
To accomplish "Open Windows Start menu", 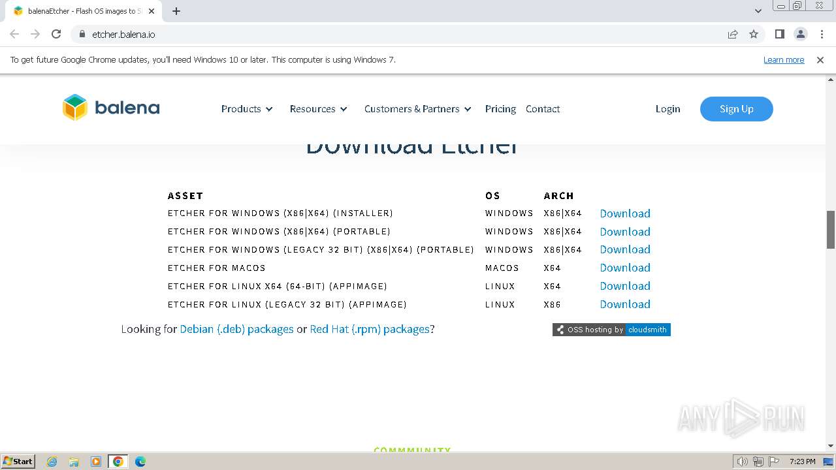I will [18, 461].
